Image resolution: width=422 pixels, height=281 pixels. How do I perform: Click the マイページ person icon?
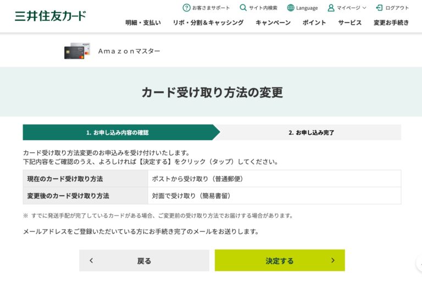pos(331,8)
